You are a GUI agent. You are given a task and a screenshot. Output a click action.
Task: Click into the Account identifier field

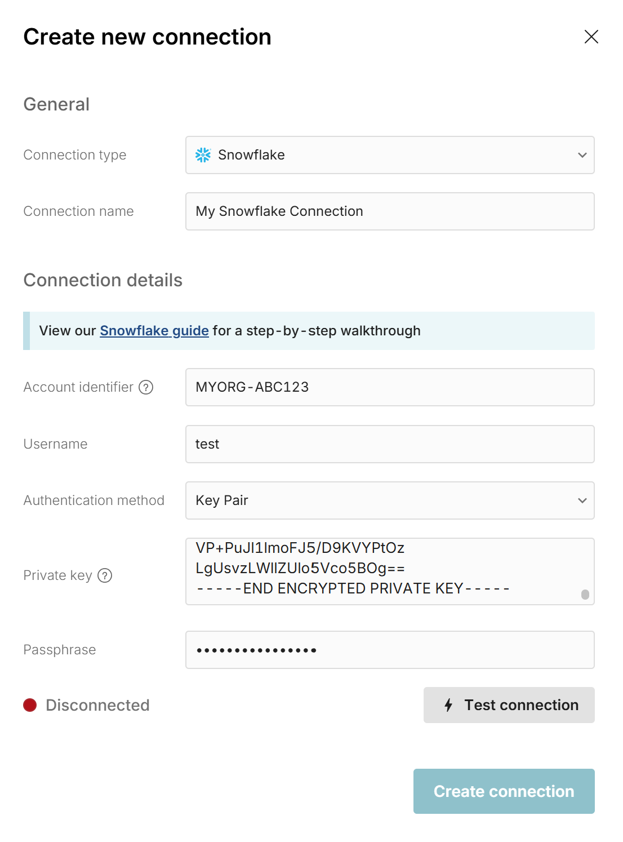point(390,387)
